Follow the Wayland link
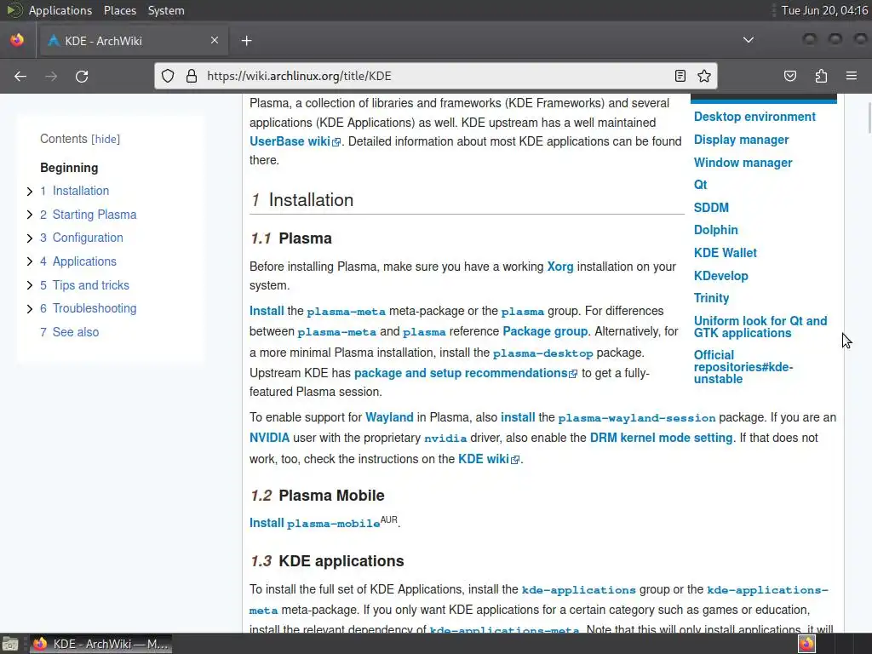This screenshot has width=872, height=654. tap(389, 417)
